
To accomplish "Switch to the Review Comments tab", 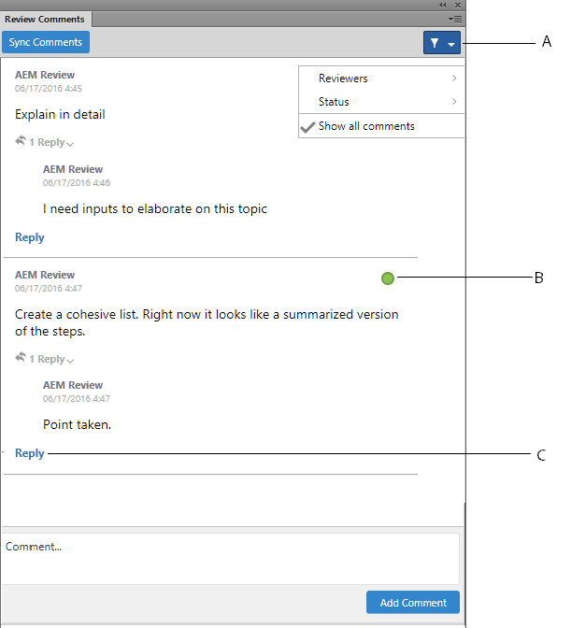I will [x=45, y=19].
